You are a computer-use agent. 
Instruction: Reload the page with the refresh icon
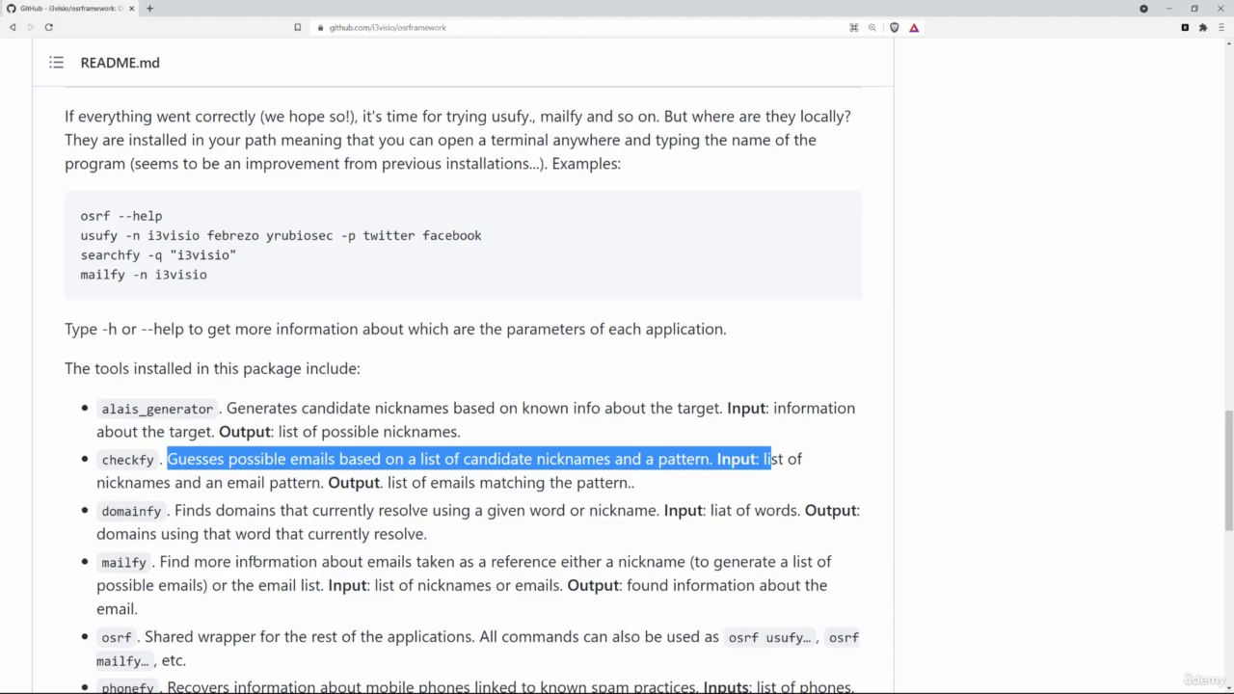[48, 27]
